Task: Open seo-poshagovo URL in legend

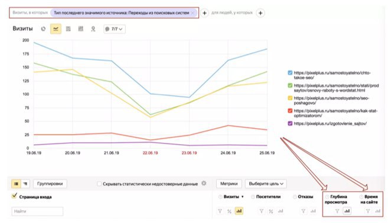Action: tap(331, 101)
